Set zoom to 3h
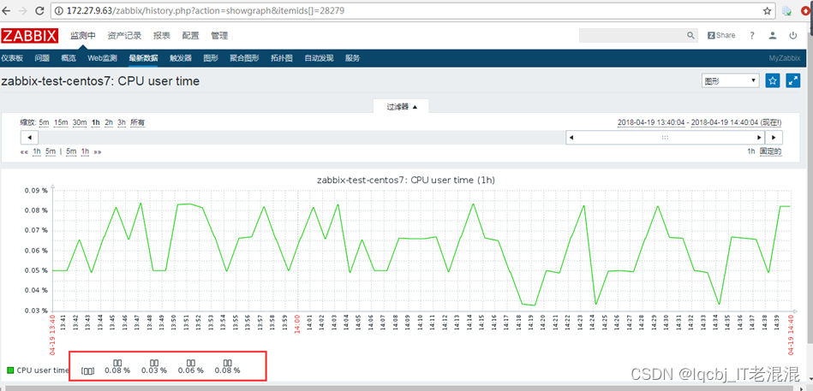This screenshot has width=813, height=391. click(122, 122)
